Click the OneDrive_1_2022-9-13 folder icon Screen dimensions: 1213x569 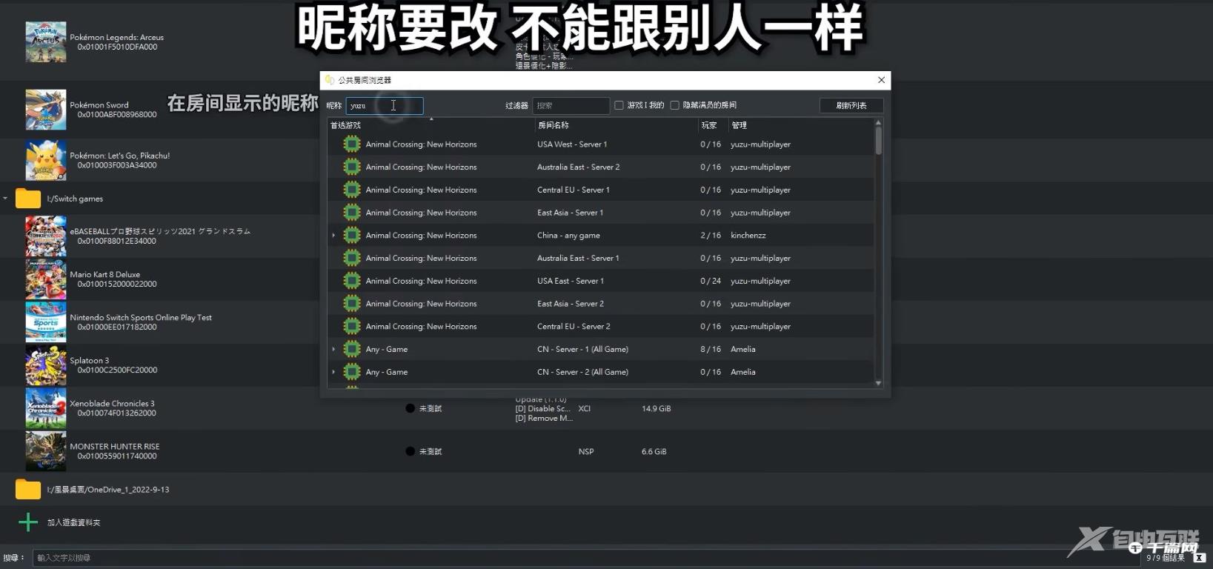[28, 489]
